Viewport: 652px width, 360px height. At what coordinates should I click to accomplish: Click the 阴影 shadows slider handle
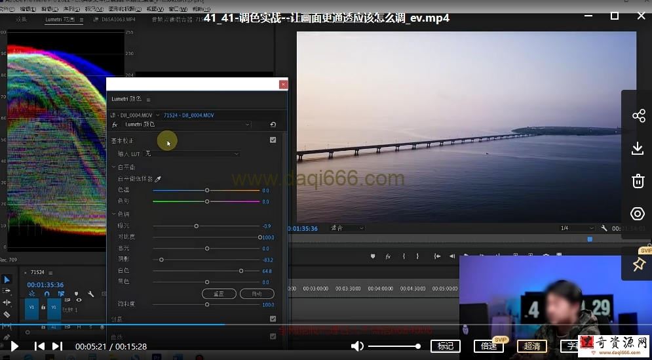coord(161,260)
